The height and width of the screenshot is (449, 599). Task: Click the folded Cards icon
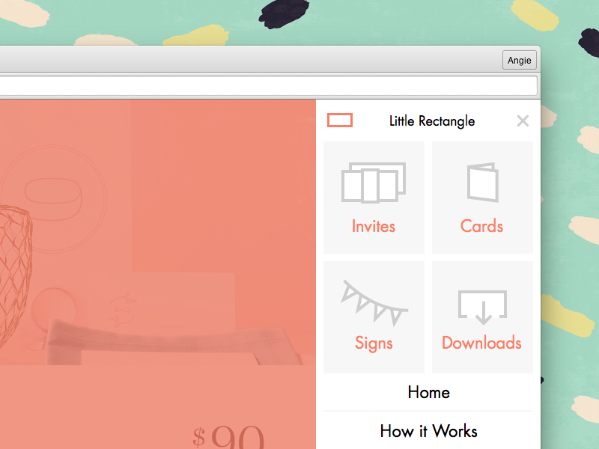click(483, 183)
